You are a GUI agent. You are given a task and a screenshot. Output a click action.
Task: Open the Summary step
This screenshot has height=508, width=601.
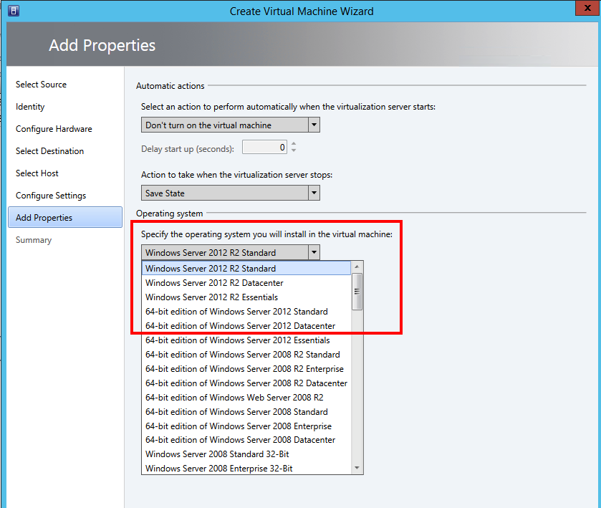[x=34, y=240]
